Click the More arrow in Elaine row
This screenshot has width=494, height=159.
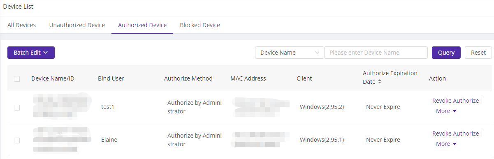(455, 144)
